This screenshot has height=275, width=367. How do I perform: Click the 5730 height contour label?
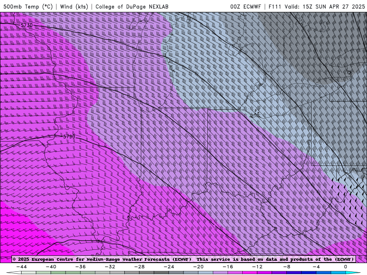(27, 25)
